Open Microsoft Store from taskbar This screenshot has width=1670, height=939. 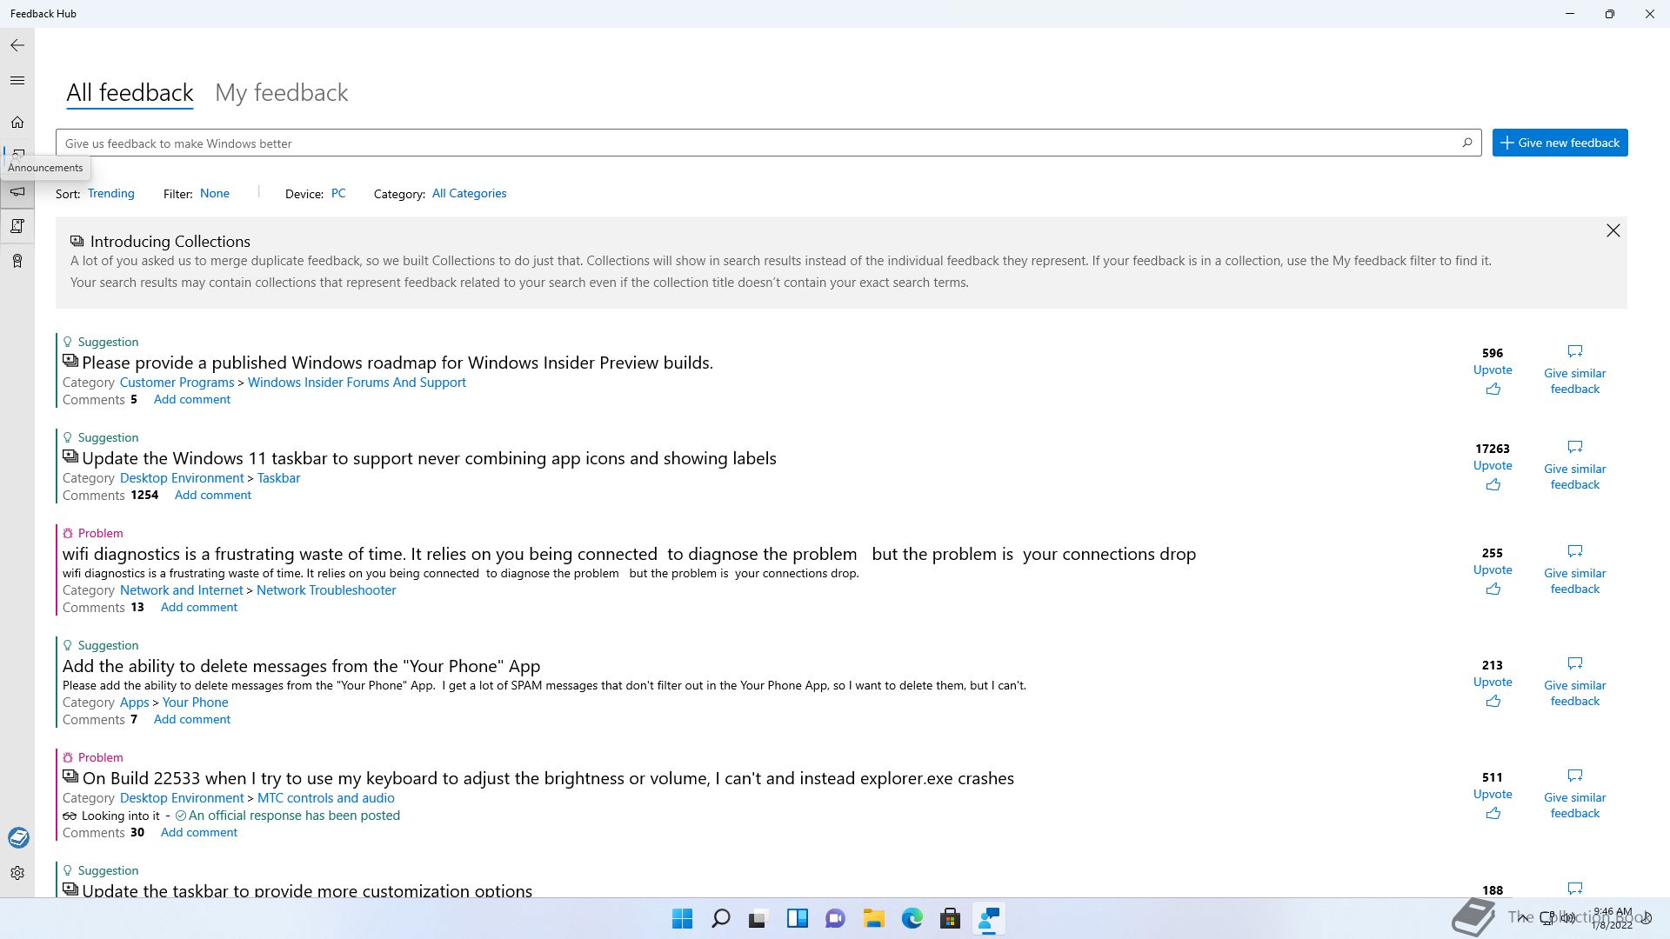click(950, 918)
